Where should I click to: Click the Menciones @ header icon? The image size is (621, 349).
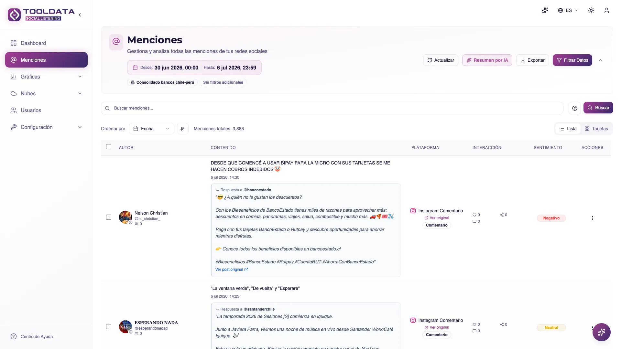pyautogui.click(x=116, y=42)
